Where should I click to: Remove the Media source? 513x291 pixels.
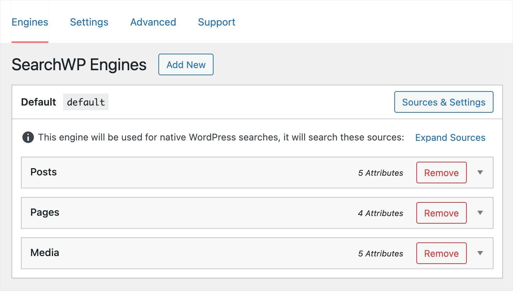pos(442,253)
